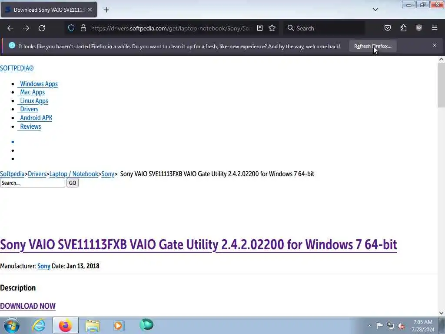445x334 pixels.
Task: Follow Sony breadcrumb link
Action: 108,174
